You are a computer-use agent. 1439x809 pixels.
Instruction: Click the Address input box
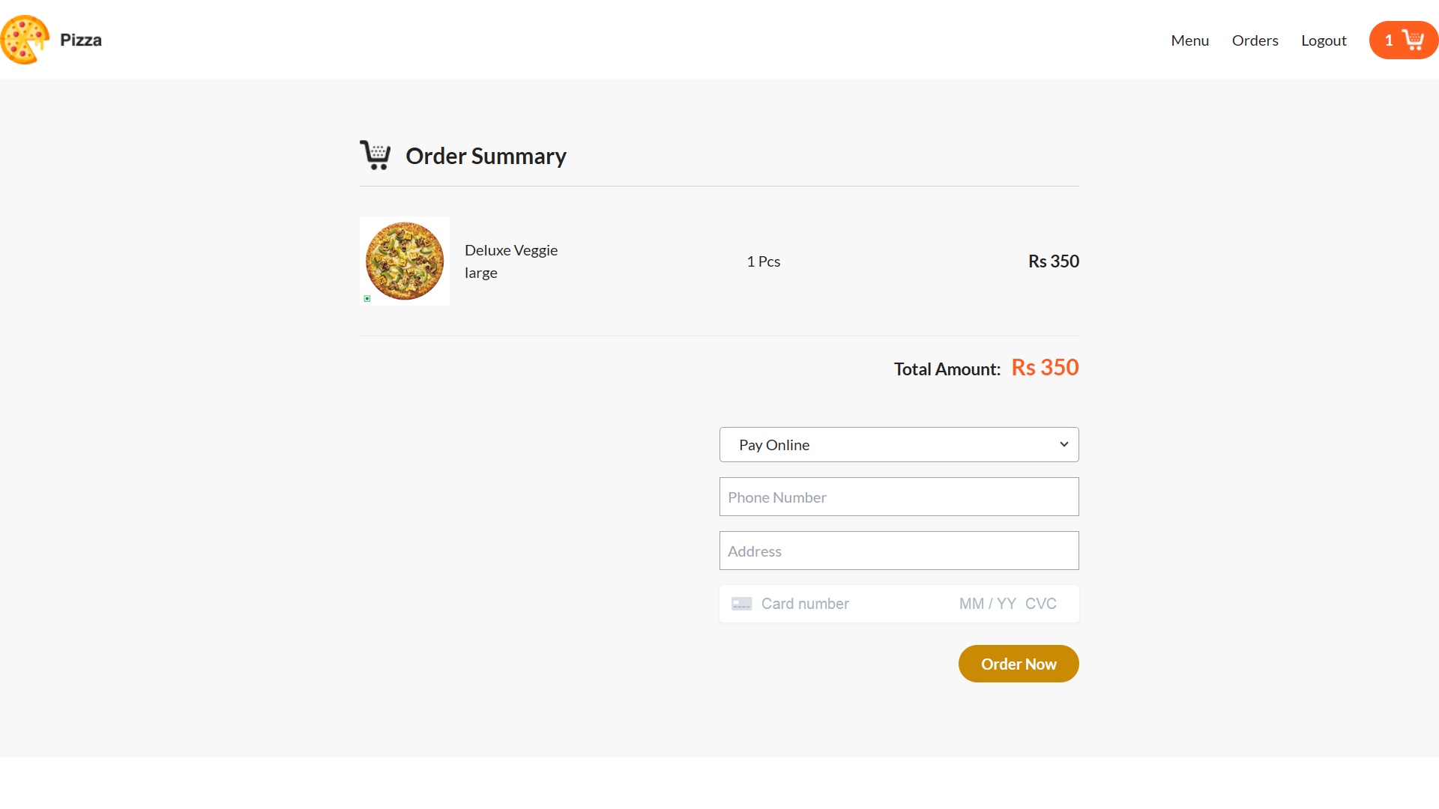coord(899,551)
